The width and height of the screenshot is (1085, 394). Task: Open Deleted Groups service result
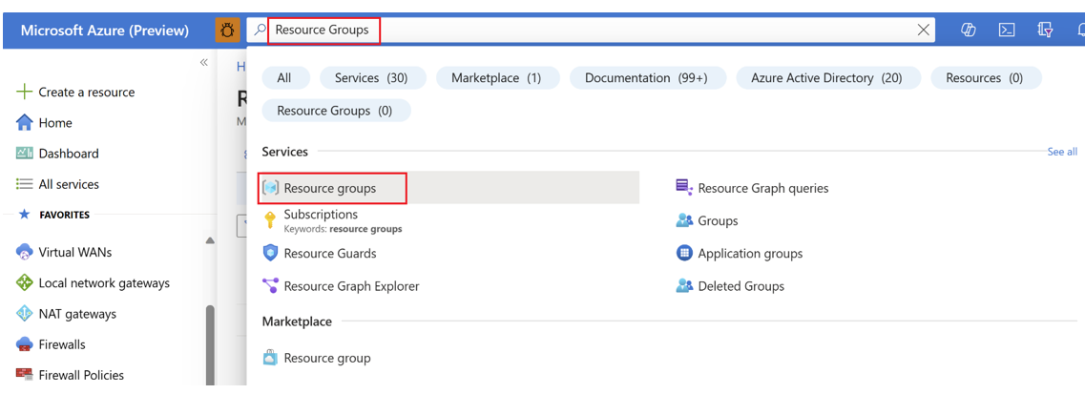740,286
